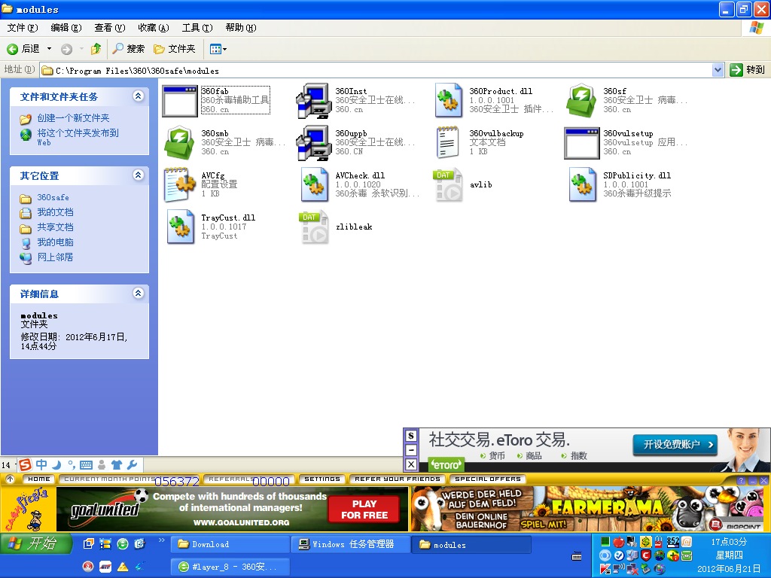The image size is (771, 578).
Task: Open 我的电脑 link
Action: (x=55, y=242)
